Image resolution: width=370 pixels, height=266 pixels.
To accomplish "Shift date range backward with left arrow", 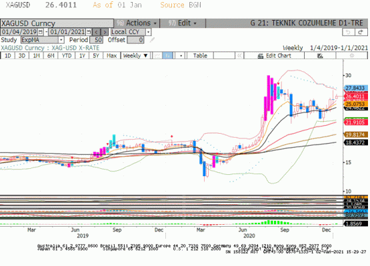I will 96,32.
